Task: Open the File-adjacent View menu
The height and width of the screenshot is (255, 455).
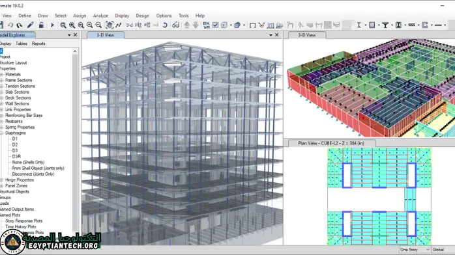Action: pos(7,16)
